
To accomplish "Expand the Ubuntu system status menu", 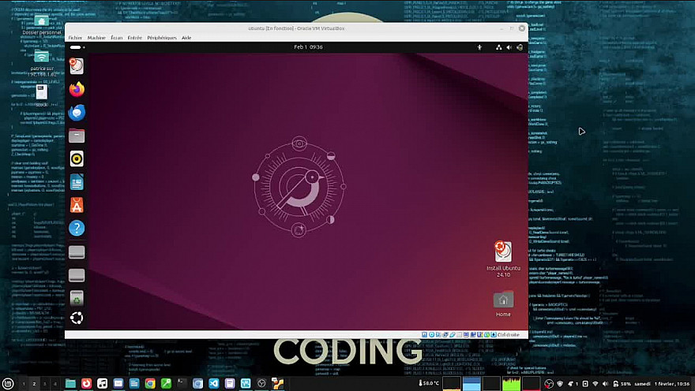I will [x=509, y=47].
